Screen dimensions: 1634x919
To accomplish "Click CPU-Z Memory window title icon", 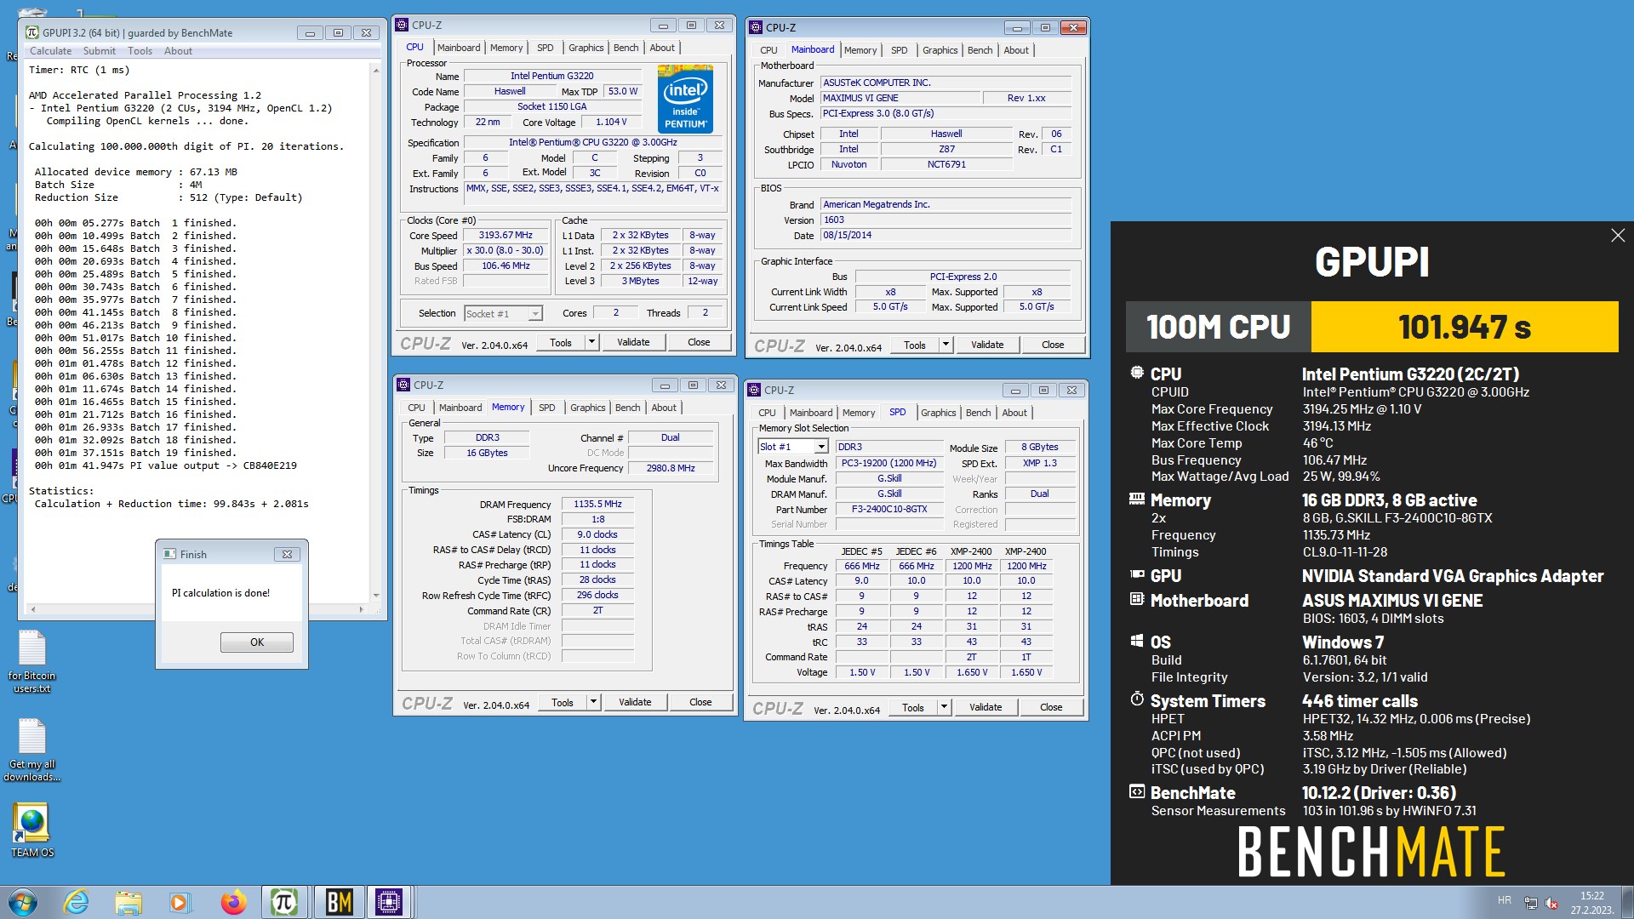I will [x=404, y=385].
